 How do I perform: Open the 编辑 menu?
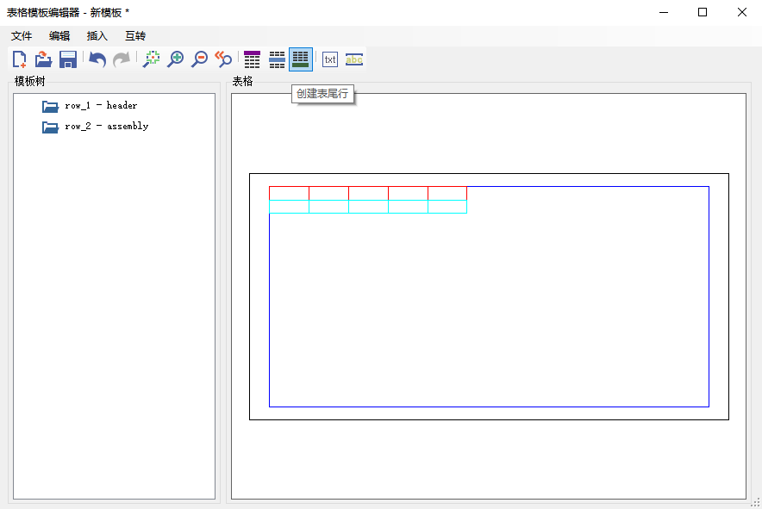[x=59, y=36]
